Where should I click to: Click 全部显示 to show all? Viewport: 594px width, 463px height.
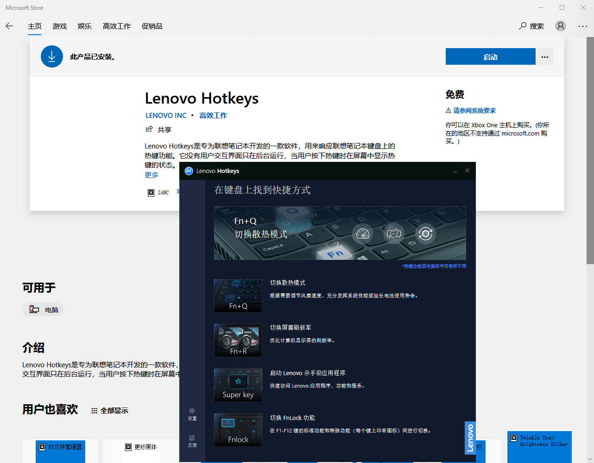coord(110,411)
